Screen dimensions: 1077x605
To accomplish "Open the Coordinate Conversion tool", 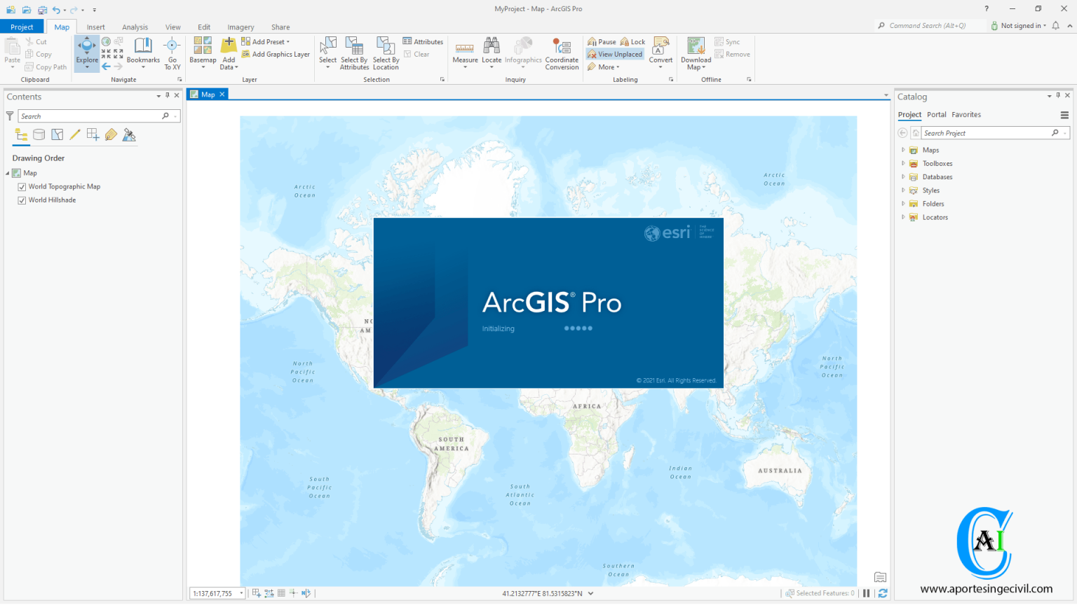I will (x=562, y=53).
